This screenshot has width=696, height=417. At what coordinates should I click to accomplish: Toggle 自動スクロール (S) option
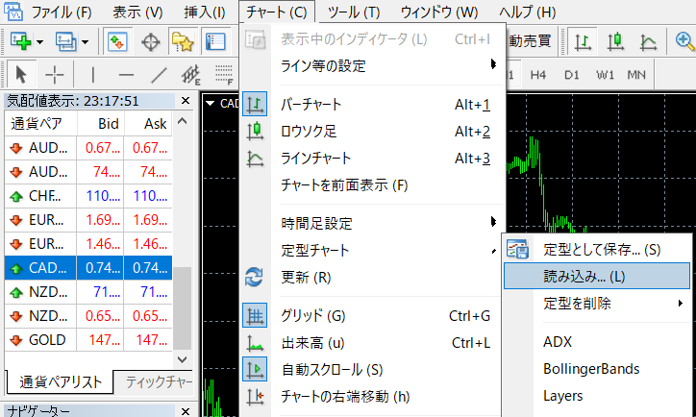tap(371, 370)
